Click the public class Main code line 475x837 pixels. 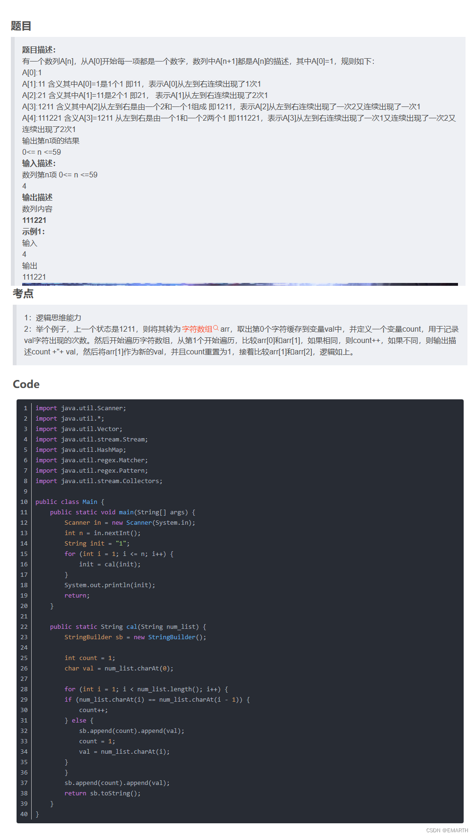click(x=70, y=502)
